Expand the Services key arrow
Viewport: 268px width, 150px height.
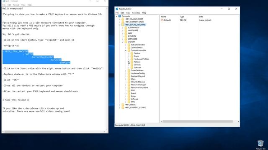click(x=129, y=65)
